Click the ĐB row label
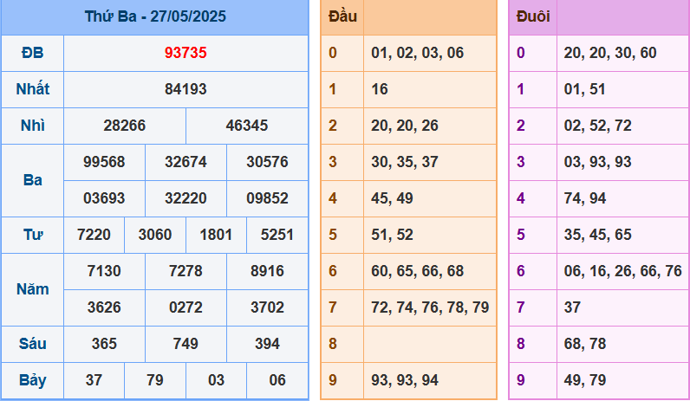The image size is (690, 401). (x=32, y=53)
